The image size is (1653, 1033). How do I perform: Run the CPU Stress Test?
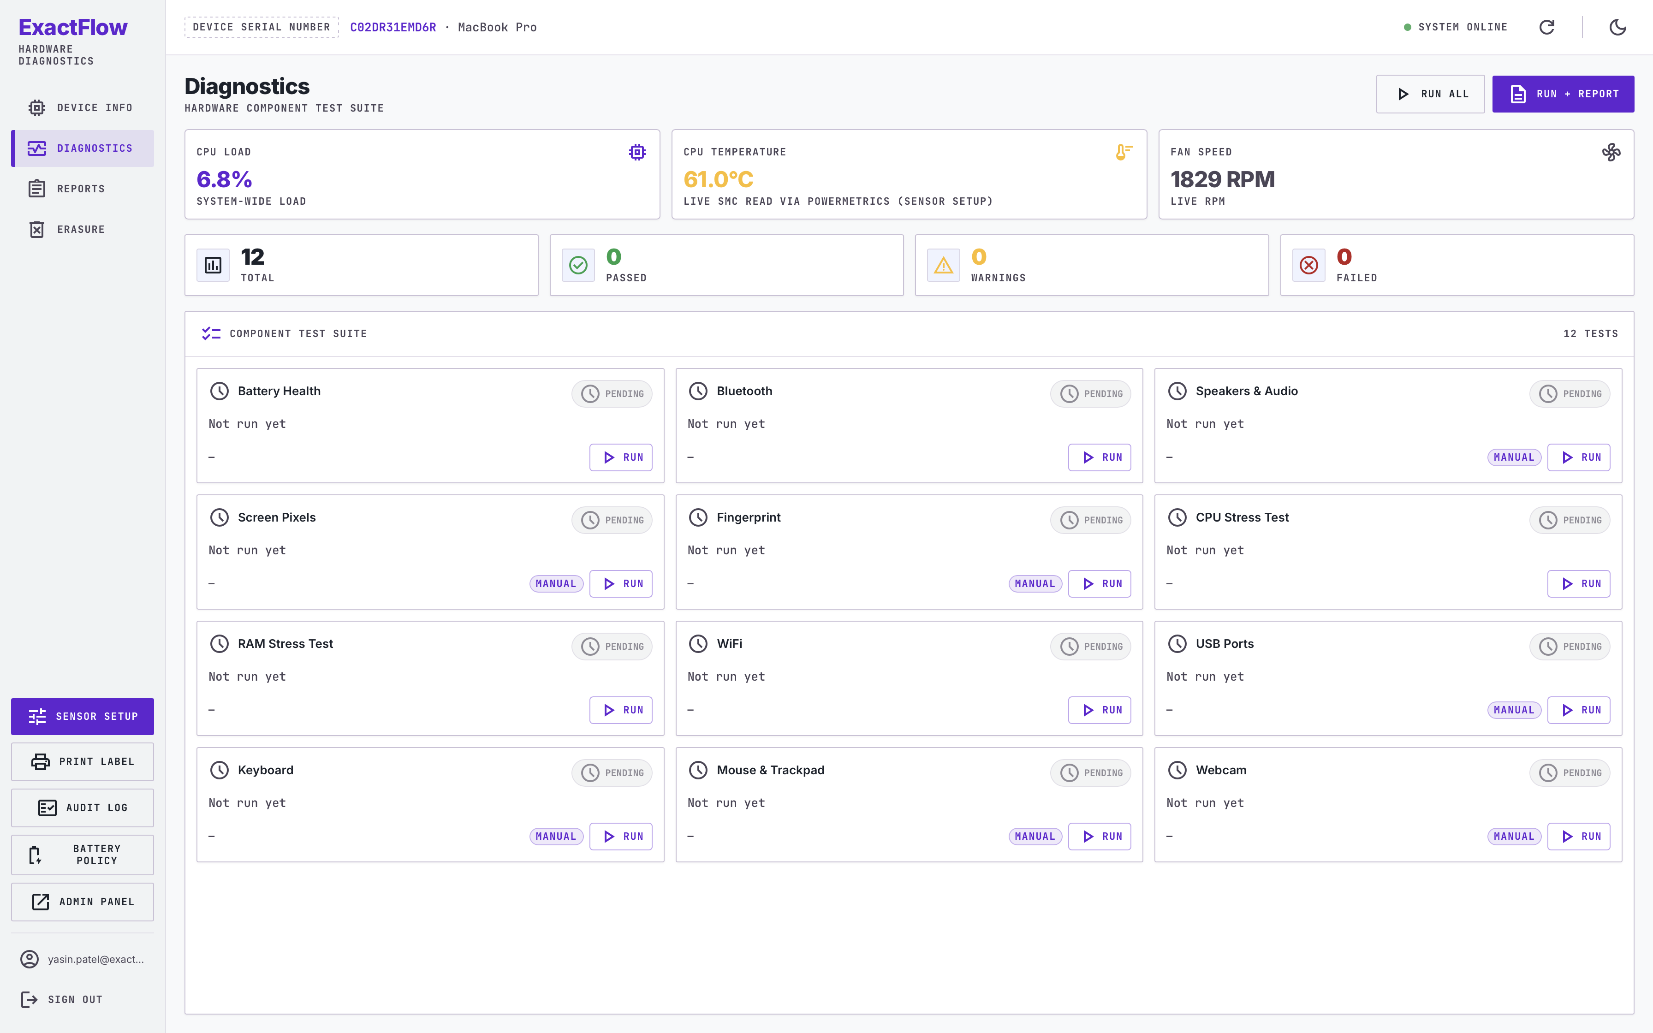tap(1579, 583)
